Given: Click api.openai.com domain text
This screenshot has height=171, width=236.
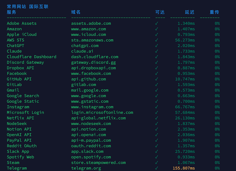Looking at the screenshot, I should (89, 135).
